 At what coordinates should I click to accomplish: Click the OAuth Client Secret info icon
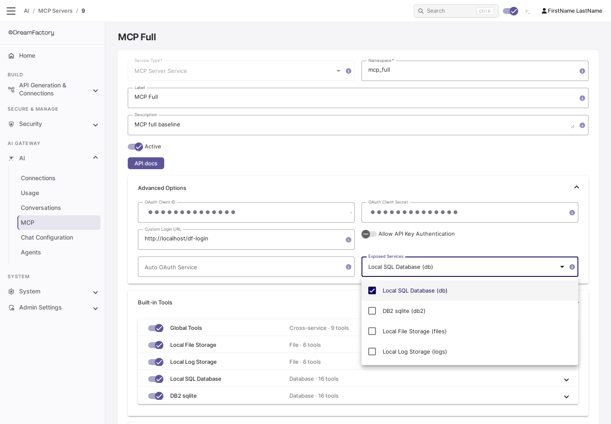coord(572,213)
